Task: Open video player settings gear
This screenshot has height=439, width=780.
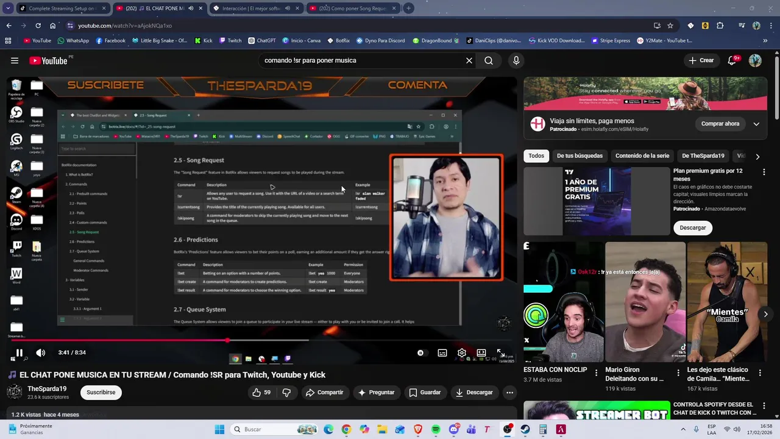Action: (x=462, y=352)
